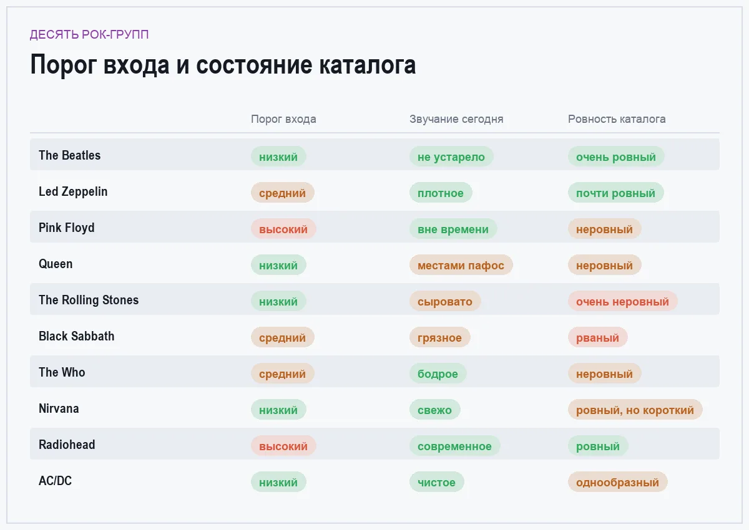Click the "местами пафос" badge
Viewport: 749px width, 530px height.
click(x=461, y=265)
